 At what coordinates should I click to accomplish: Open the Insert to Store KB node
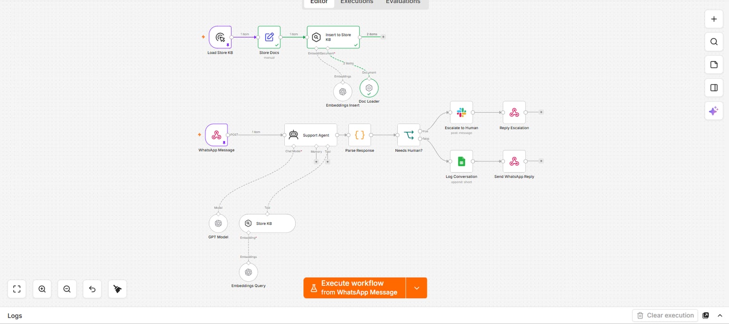[x=333, y=37]
